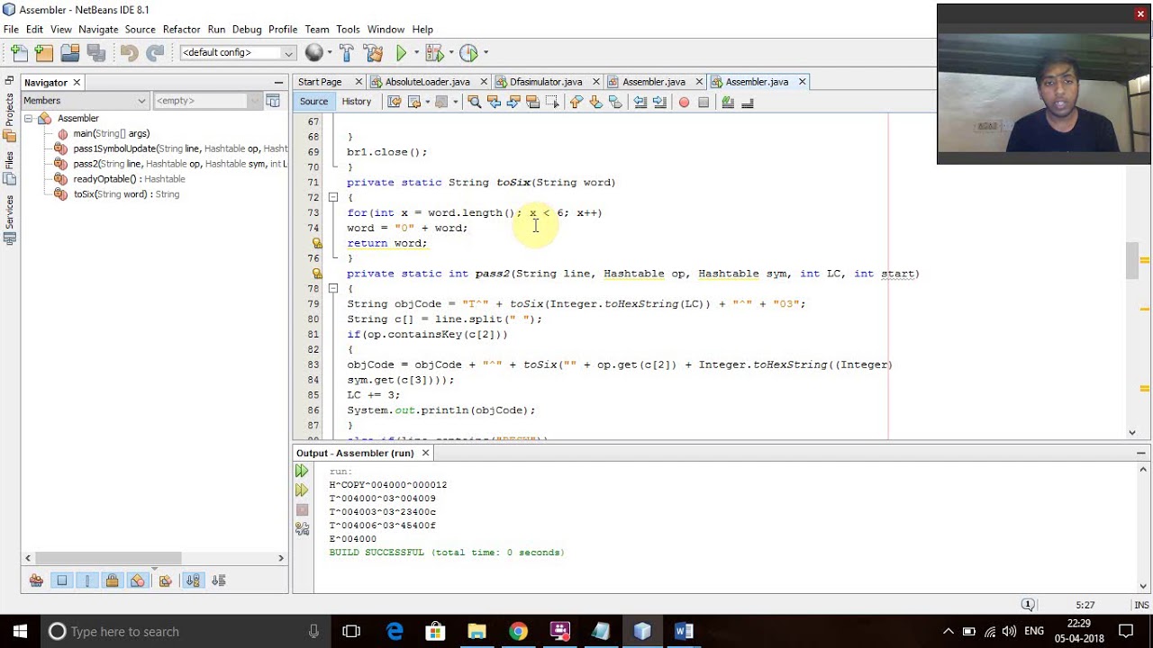Toggle Show Fields filter in Navigator
1153x648 pixels.
tap(62, 580)
